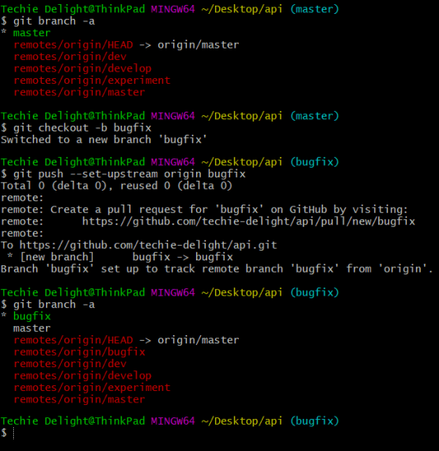The height and width of the screenshot is (451, 439).
Task: Click the white 'master' local branch entry
Action: (x=32, y=328)
